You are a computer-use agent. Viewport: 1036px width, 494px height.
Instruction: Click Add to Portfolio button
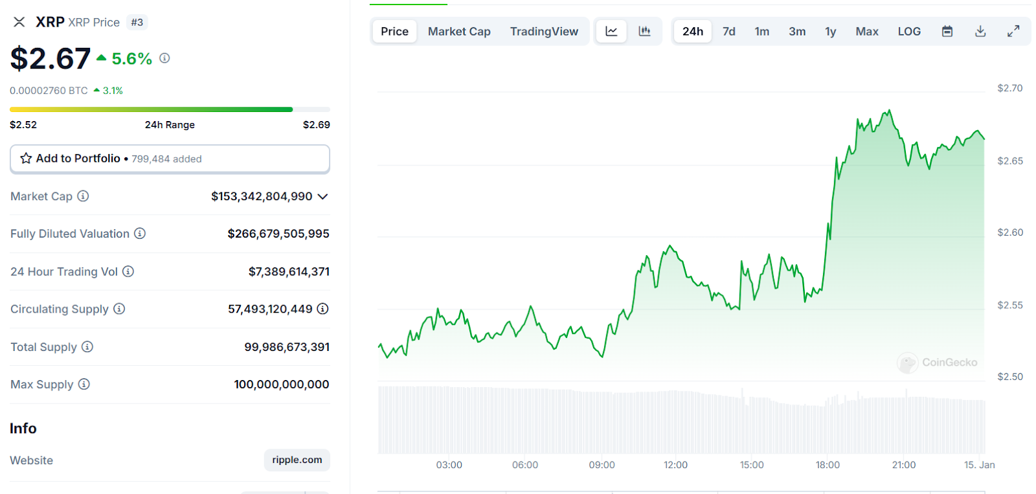pyautogui.click(x=170, y=159)
